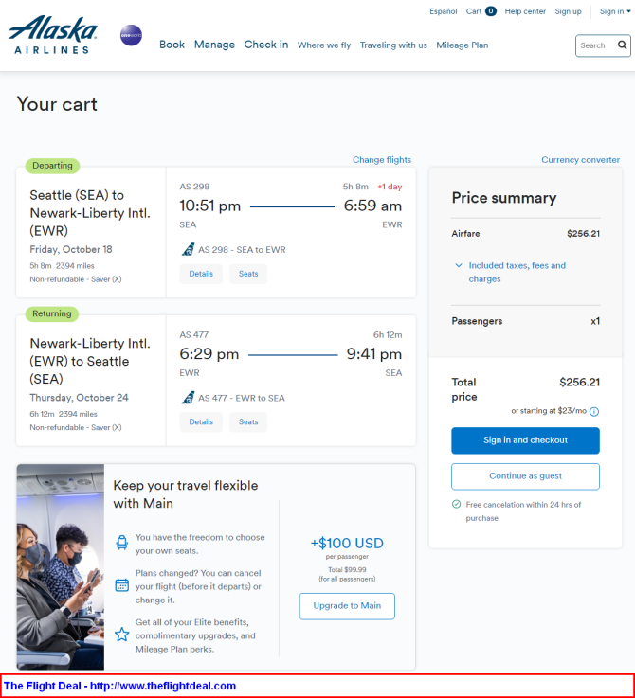Viewport: 635px width, 698px height.
Task: Click Continue as guest button
Action: (x=525, y=475)
